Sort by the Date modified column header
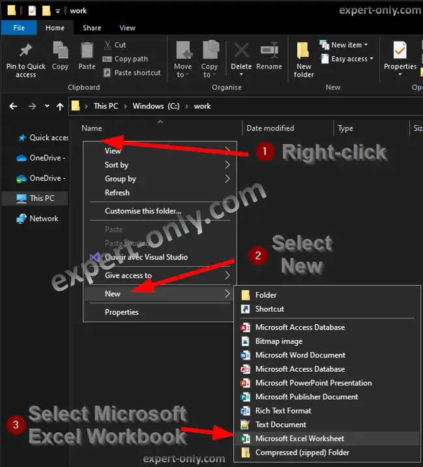This screenshot has height=467, width=423. 270,128
